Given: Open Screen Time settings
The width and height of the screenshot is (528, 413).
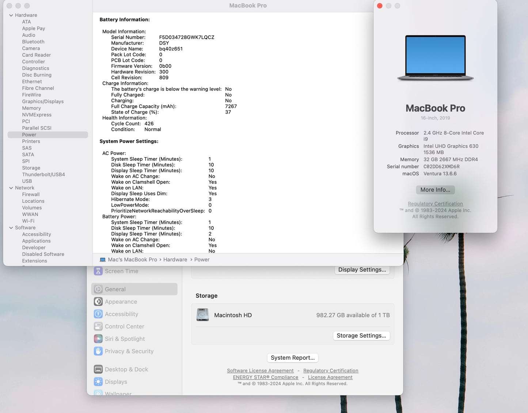Looking at the screenshot, I should (x=121, y=271).
